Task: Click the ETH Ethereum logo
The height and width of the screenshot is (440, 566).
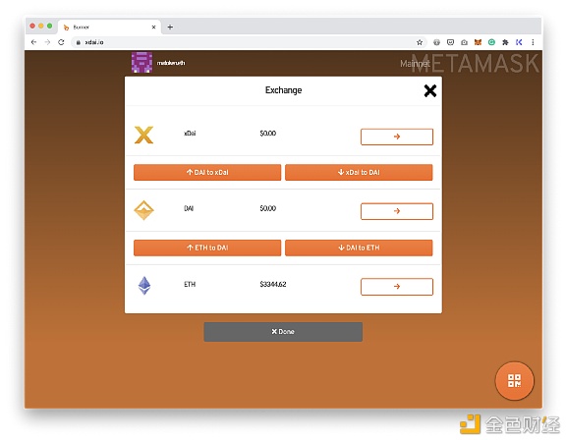Action: pos(144,285)
